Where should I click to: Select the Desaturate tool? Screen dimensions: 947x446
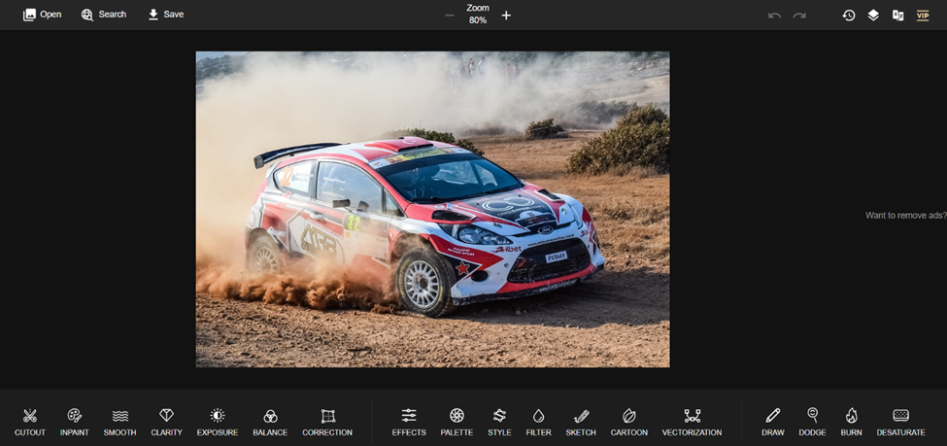point(900,423)
